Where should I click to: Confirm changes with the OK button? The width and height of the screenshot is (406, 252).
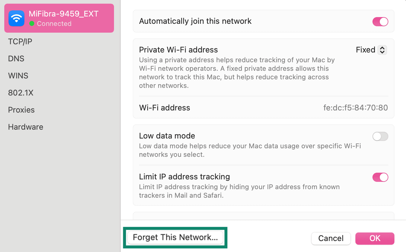click(x=375, y=238)
